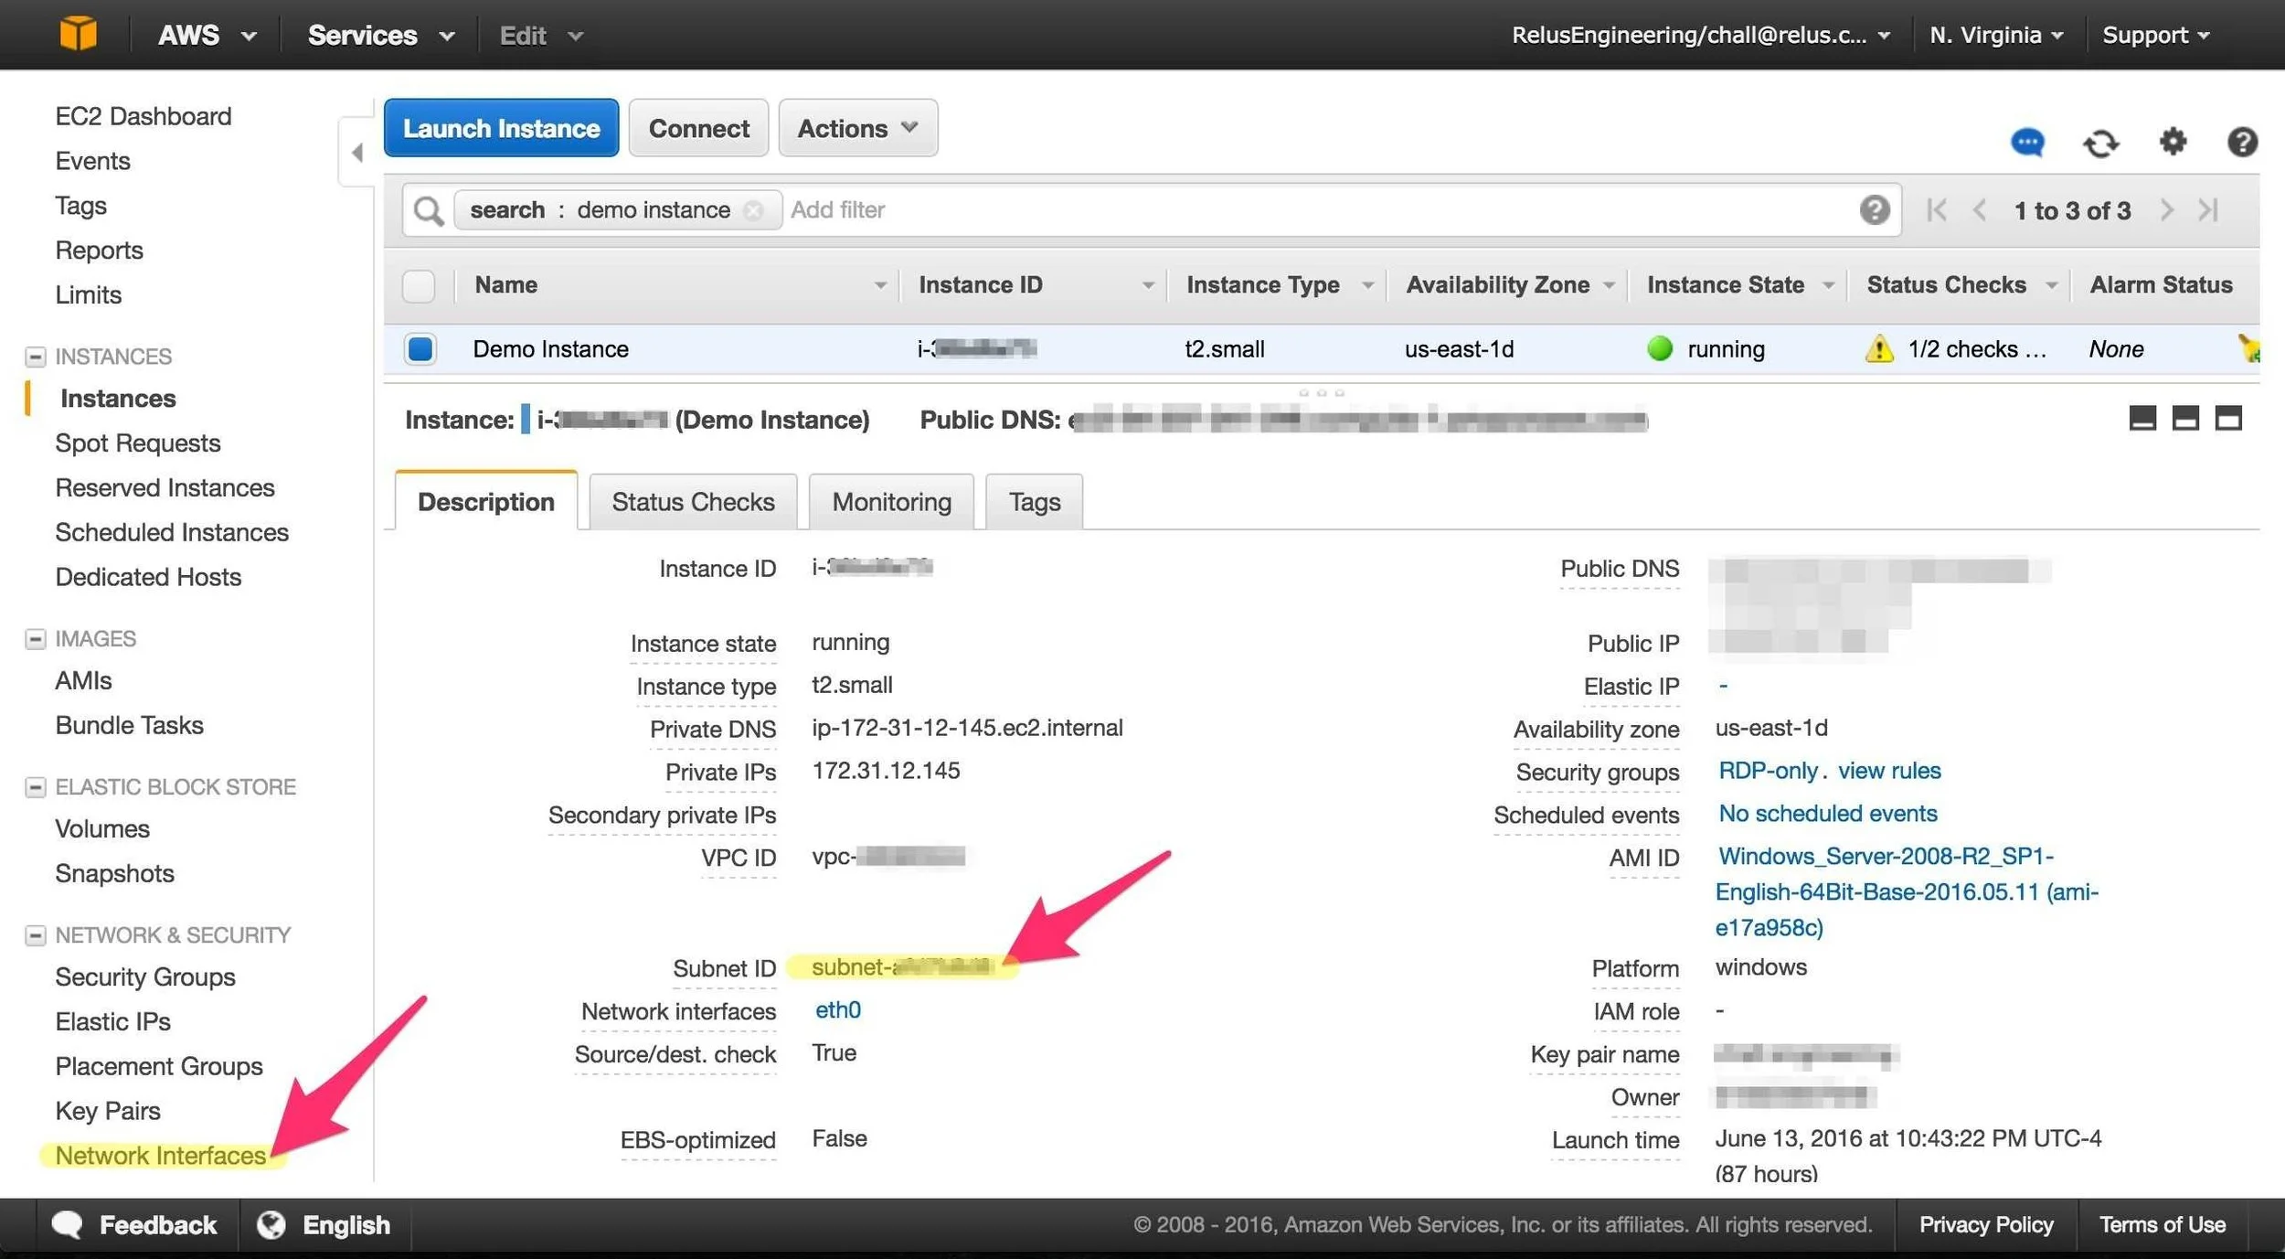
Task: Open the Edit dropdown menu
Action: coord(540,35)
